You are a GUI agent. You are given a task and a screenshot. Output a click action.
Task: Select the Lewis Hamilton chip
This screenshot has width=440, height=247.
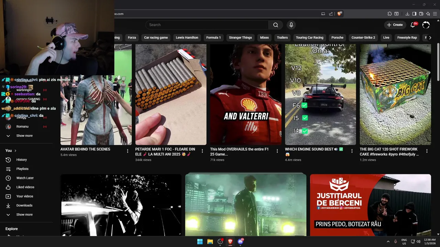pos(187,37)
